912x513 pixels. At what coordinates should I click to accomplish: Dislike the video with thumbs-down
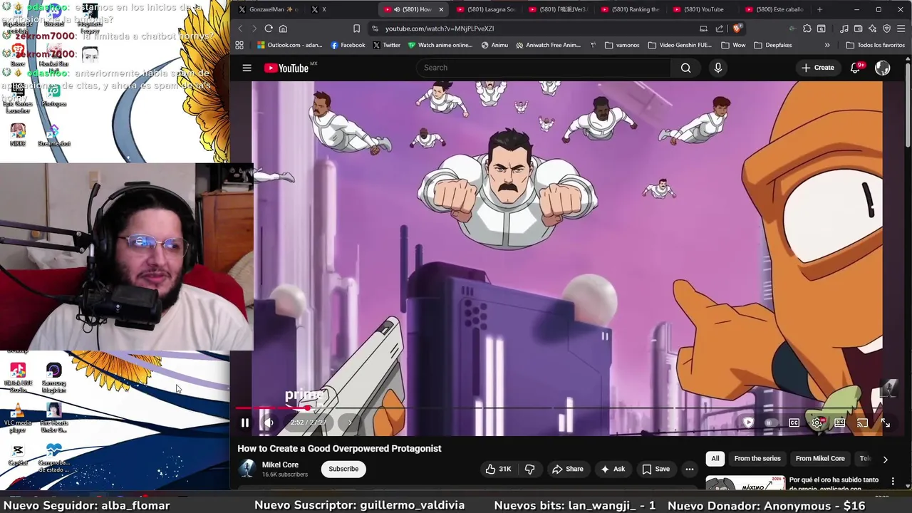coord(529,469)
